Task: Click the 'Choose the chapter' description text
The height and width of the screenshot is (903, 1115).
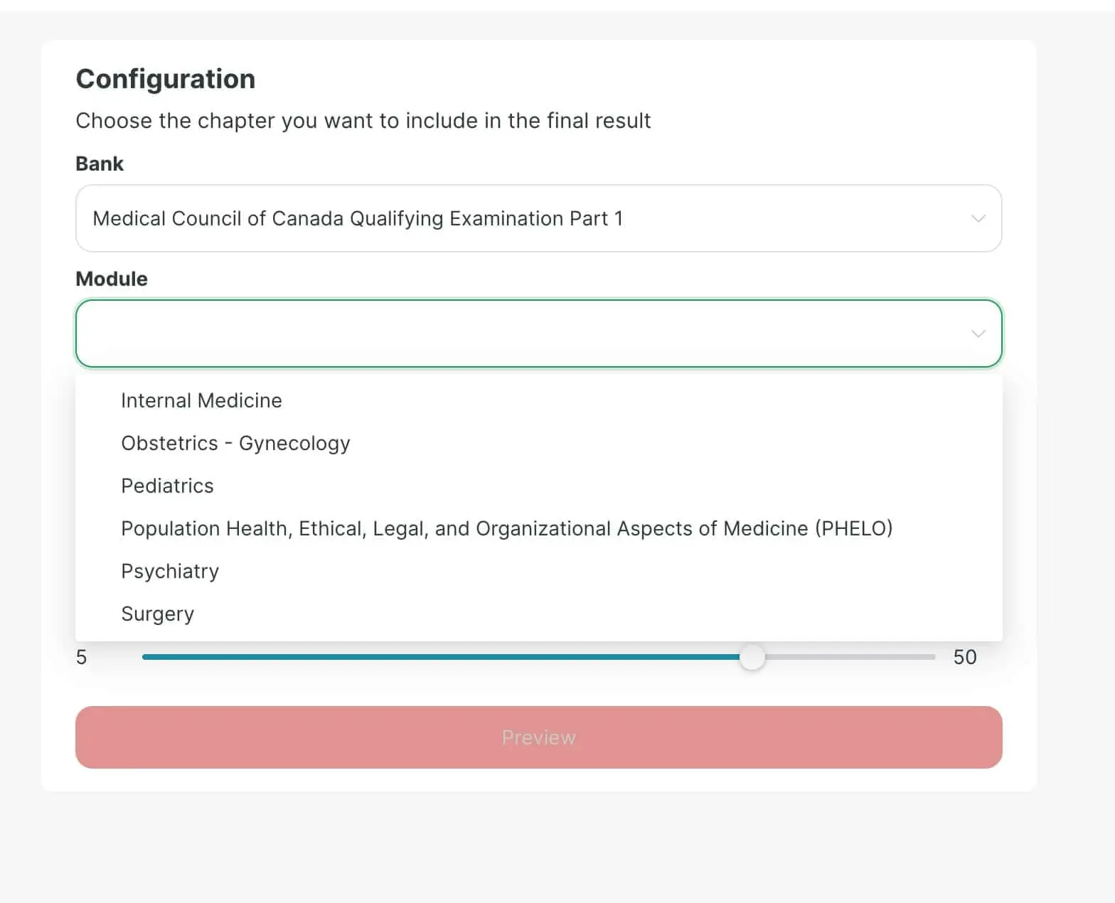Action: 363,121
